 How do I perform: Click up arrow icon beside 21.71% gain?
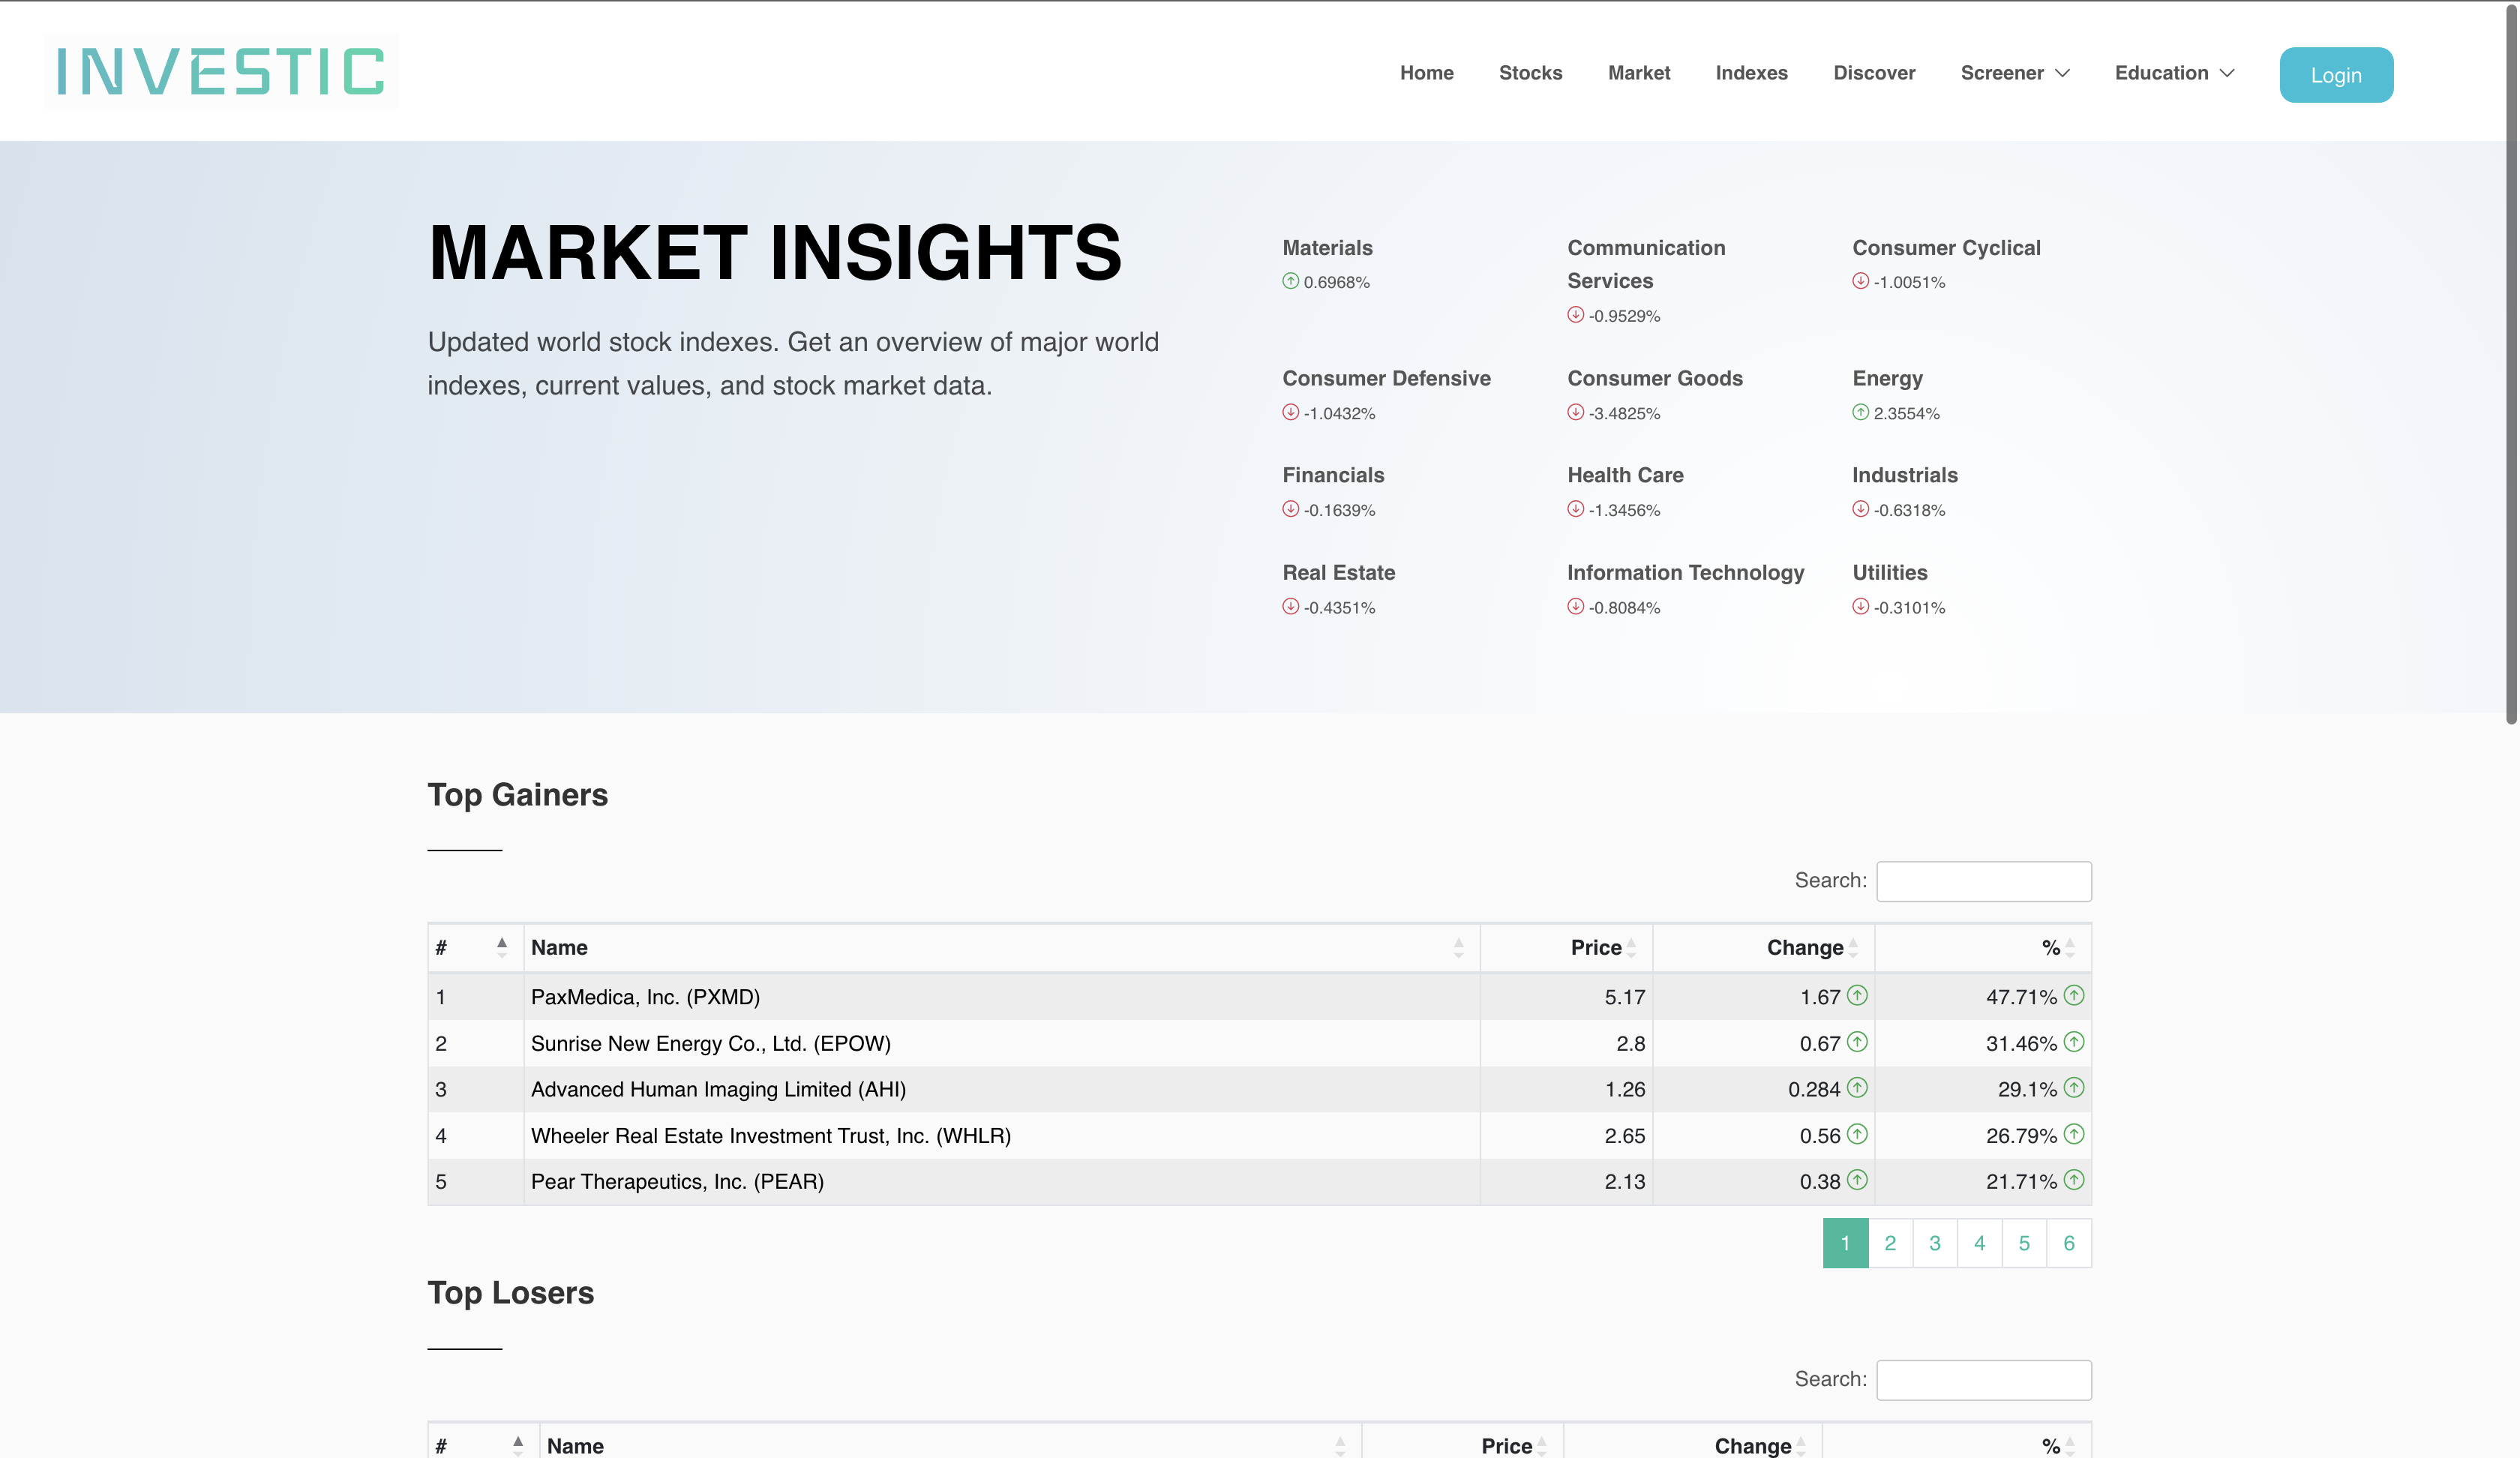coord(2074,1180)
